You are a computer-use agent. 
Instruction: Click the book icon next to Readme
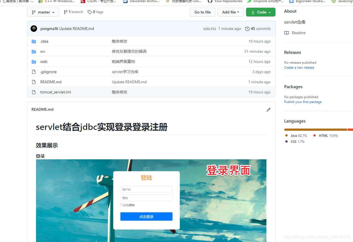pos(286,33)
